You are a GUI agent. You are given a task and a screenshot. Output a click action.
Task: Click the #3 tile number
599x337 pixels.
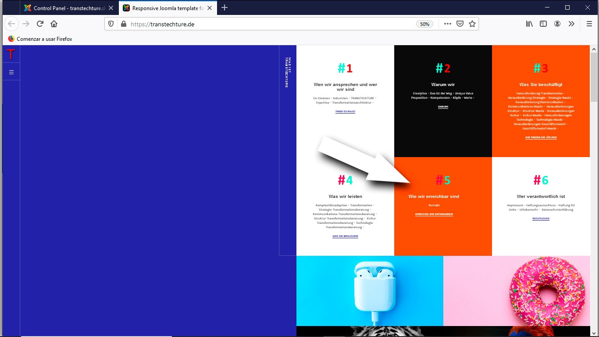coord(541,68)
